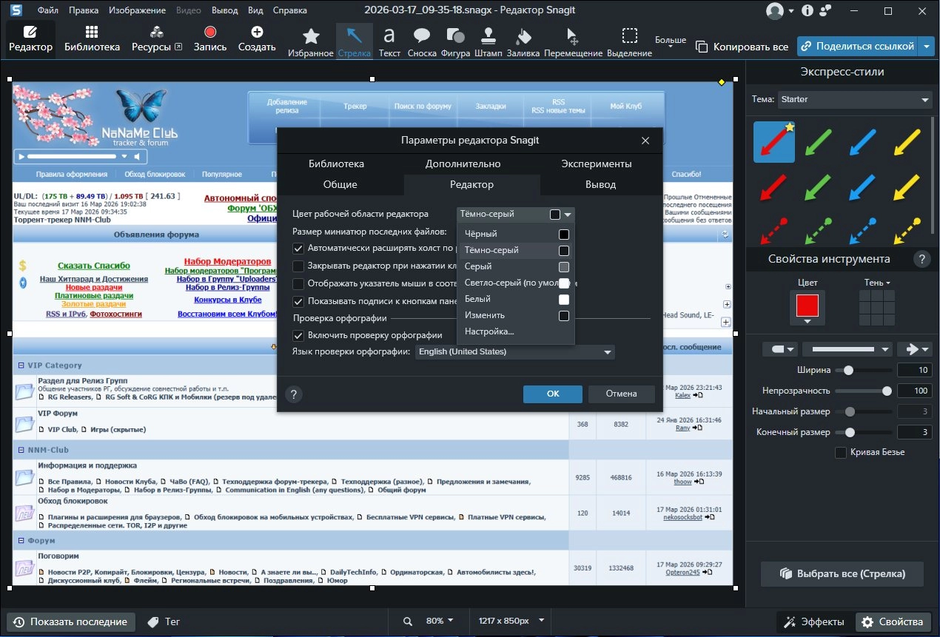Pick the yellow arrow style in first row
Screen dimensions: 940x637
point(906,142)
